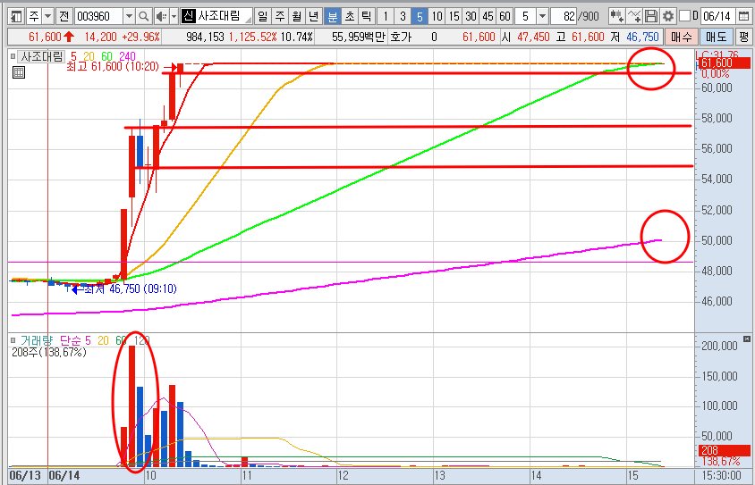Close the volume panel with x icon
The image size is (755, 485).
coord(747,339)
